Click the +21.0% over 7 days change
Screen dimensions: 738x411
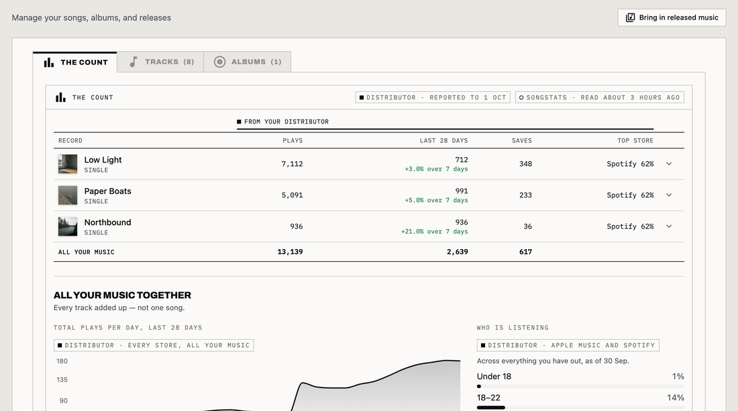(x=435, y=232)
